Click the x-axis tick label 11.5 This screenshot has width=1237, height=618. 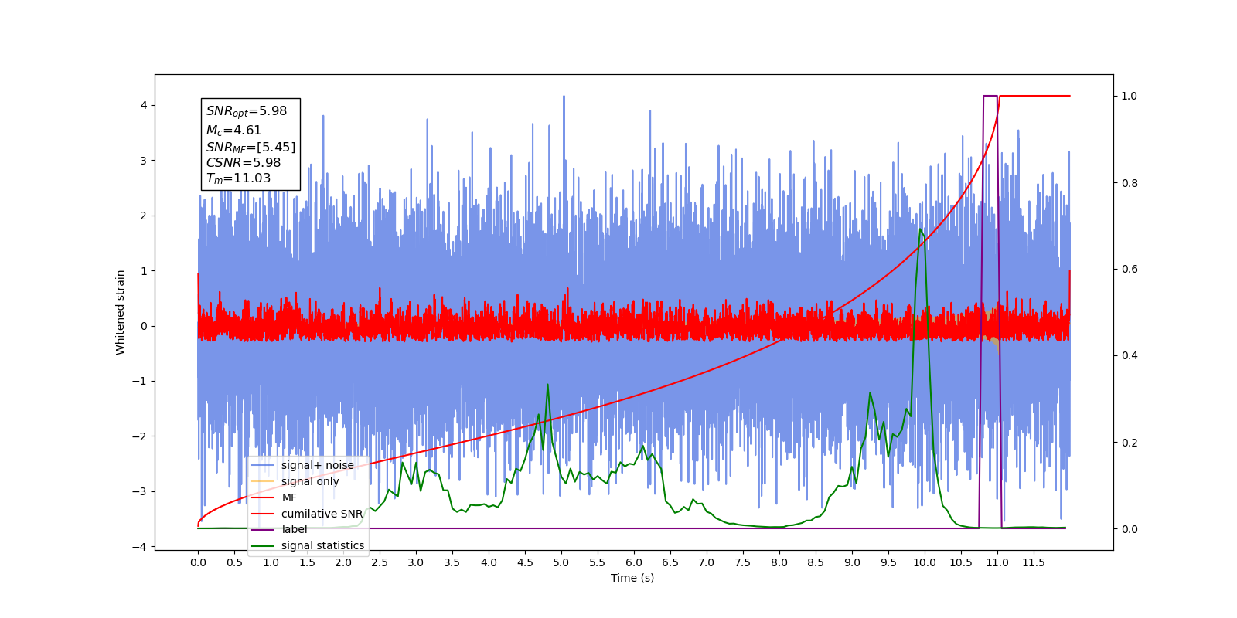coord(1034,562)
